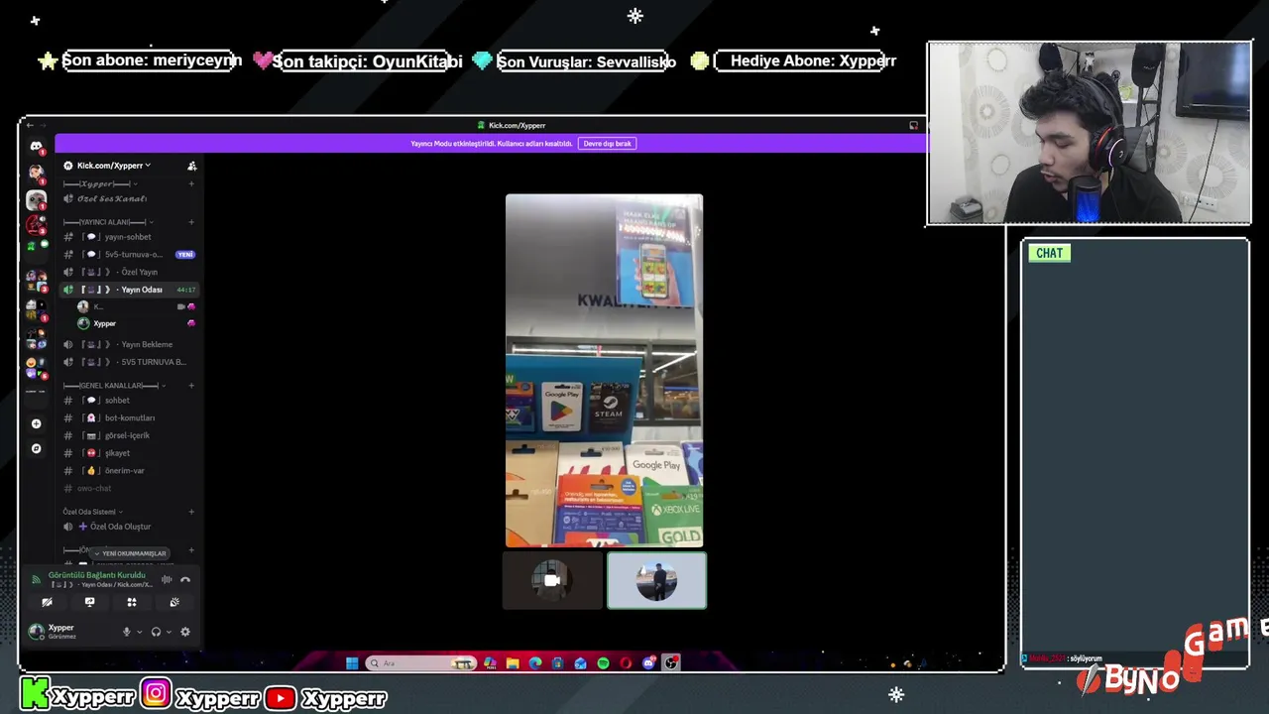Click CHAT label in overlay panel

(1049, 253)
